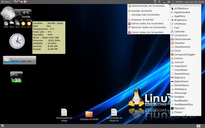Start the ClearRss screenlet

coord(186,43)
